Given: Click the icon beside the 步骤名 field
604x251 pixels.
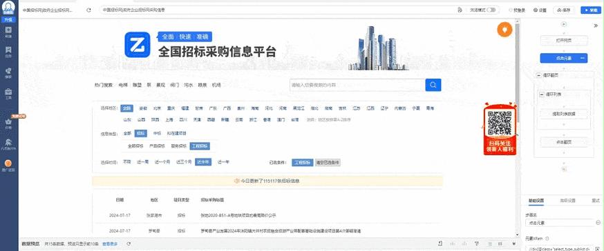Looking at the screenshot, I should point(598,223).
